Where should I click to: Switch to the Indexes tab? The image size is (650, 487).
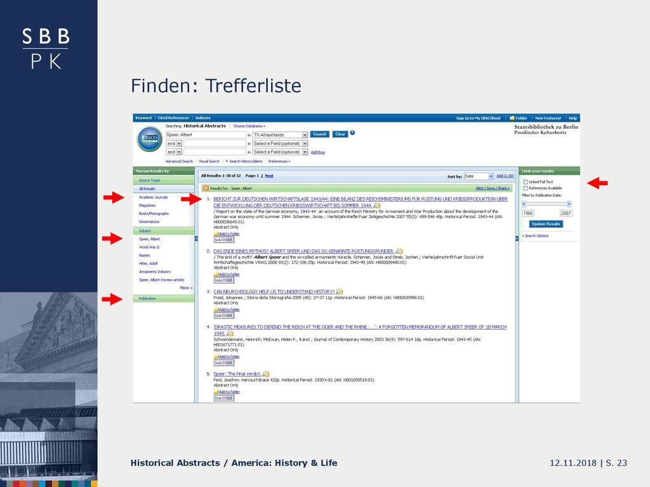(202, 118)
